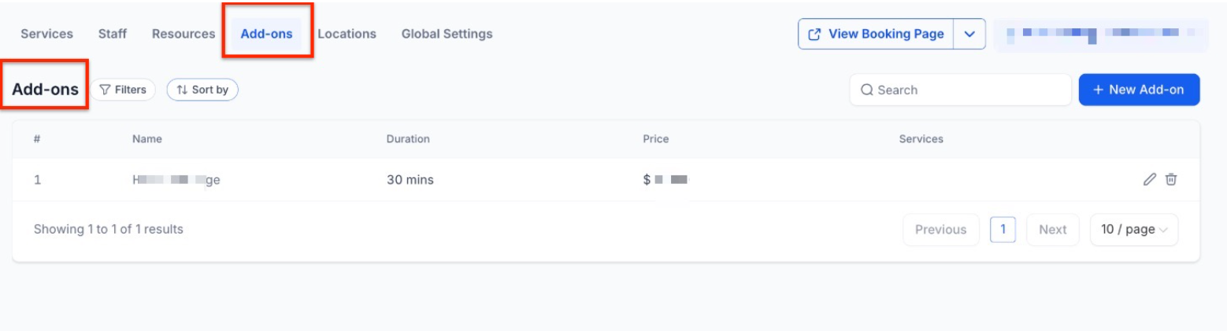
Task: Open the Staff tab
Action: point(113,34)
